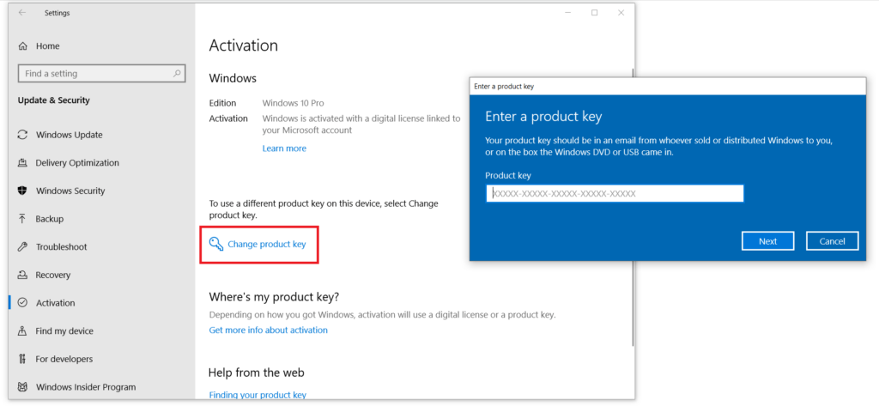This screenshot has width=879, height=406.
Task: Open the Backup section
Action: (50, 219)
